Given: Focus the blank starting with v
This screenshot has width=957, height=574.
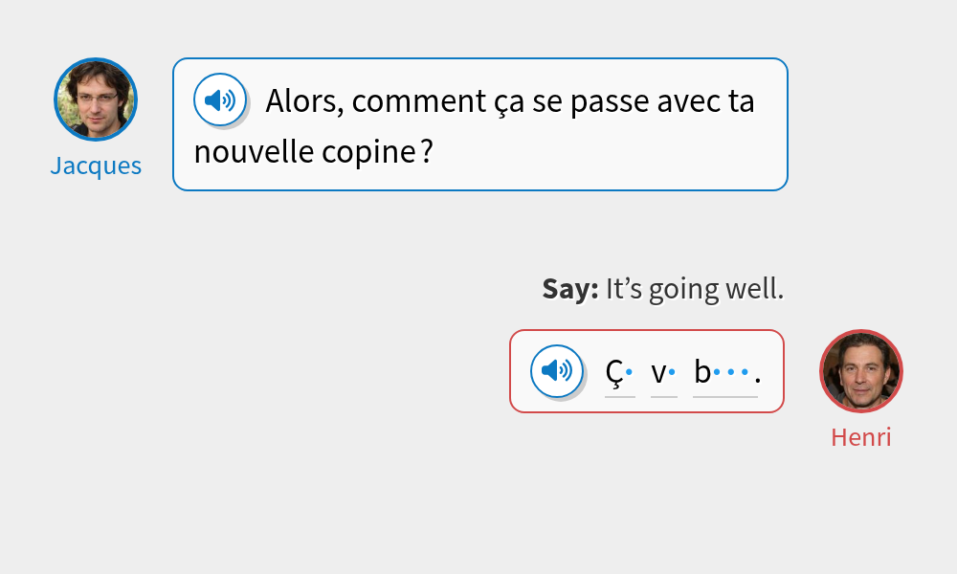Looking at the screenshot, I should coord(663,373).
